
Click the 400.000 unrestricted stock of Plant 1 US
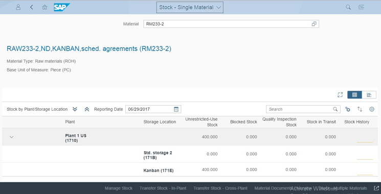tap(210, 137)
